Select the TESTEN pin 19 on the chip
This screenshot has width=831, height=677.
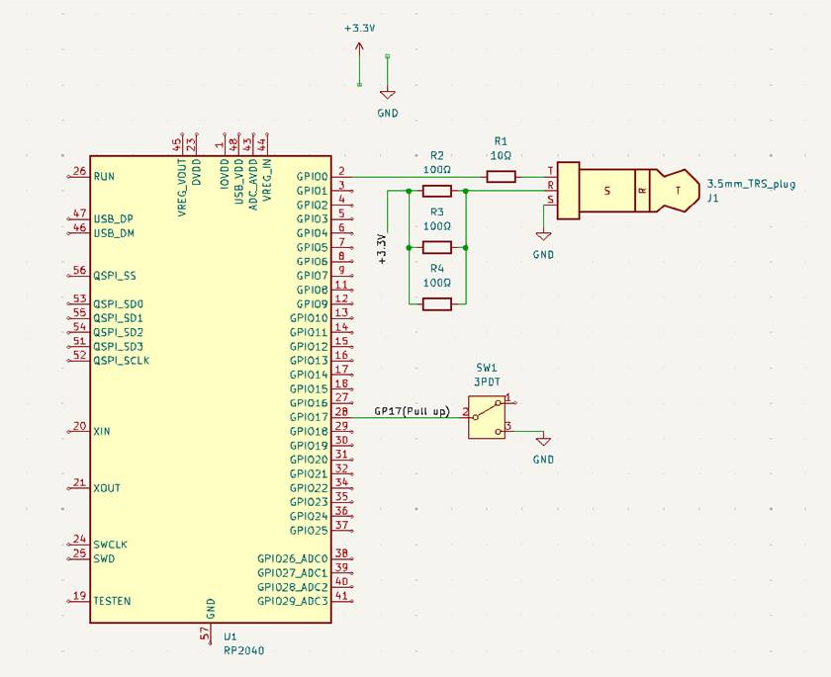coord(79,601)
